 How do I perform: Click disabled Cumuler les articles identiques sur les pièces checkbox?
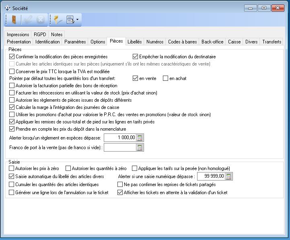pyautogui.click(x=12, y=64)
